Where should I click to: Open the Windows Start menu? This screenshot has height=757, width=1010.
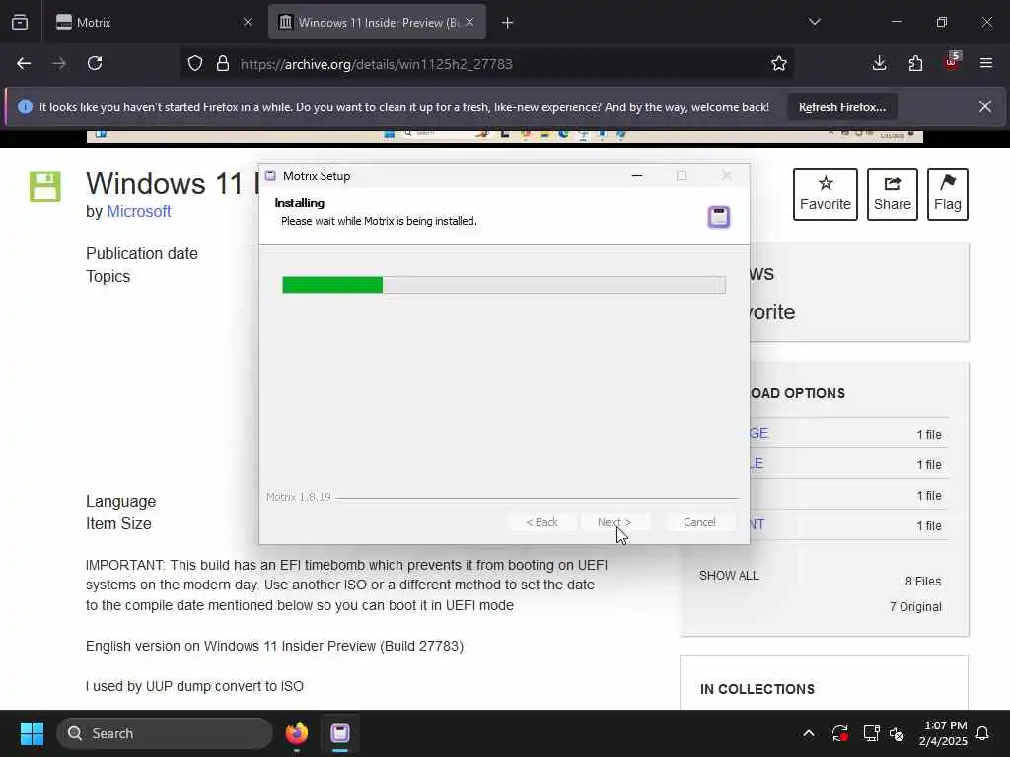coord(32,733)
